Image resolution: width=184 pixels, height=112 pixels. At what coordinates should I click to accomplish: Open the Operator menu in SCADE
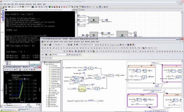click(x=56, y=42)
